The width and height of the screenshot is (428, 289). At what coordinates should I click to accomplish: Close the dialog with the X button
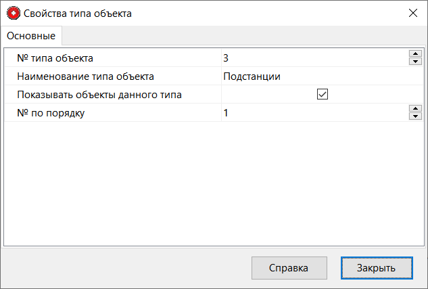point(412,13)
